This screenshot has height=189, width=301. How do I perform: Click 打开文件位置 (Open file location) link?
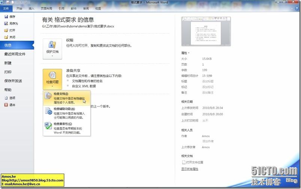[195, 162]
